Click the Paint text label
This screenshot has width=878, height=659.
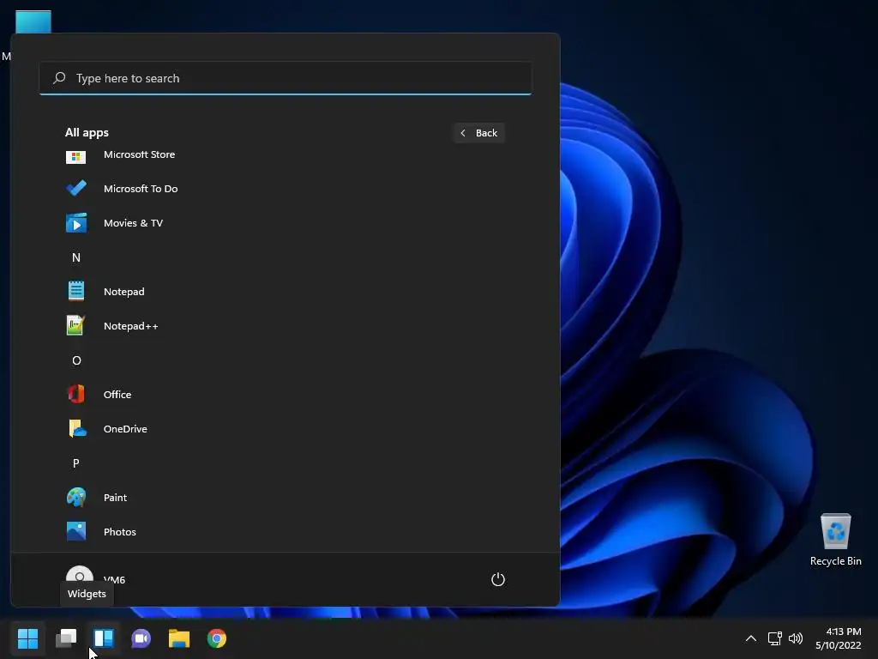(x=116, y=498)
